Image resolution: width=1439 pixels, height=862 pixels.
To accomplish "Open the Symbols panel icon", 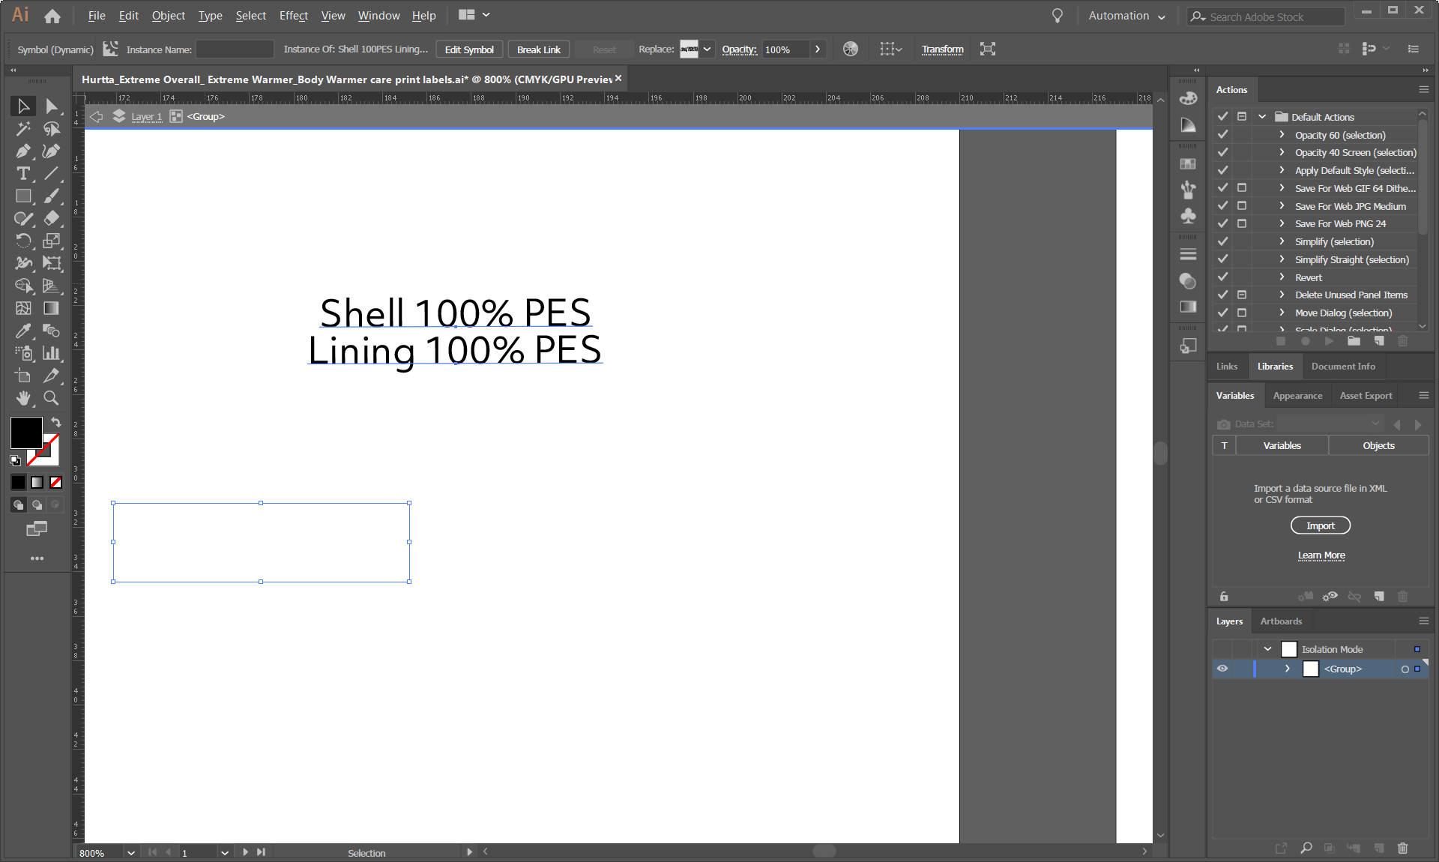I will click(1188, 216).
